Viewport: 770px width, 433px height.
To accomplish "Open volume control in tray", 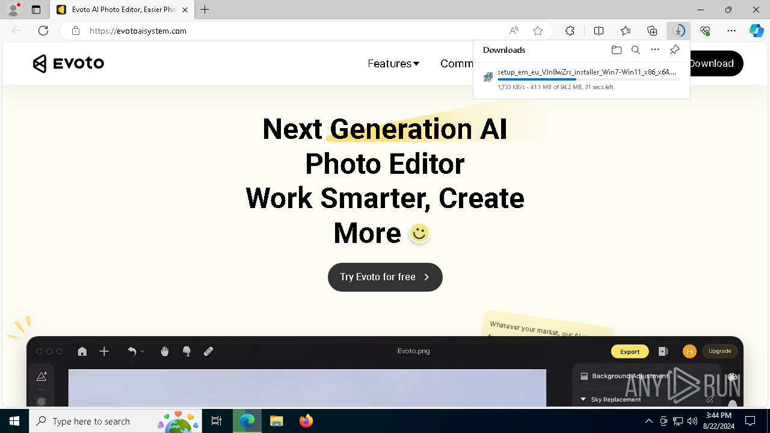I will (692, 421).
